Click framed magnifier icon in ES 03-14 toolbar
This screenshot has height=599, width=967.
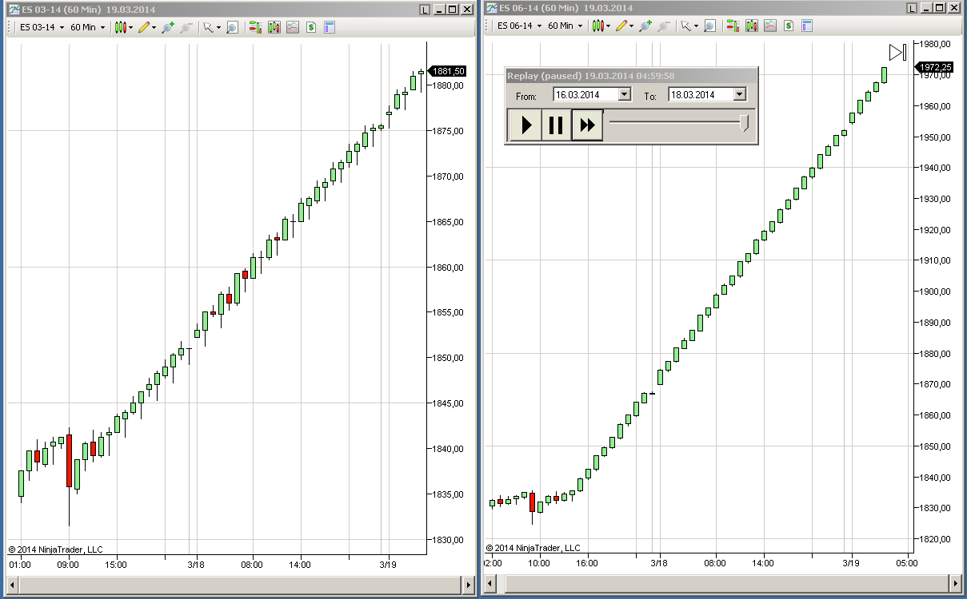(x=232, y=26)
